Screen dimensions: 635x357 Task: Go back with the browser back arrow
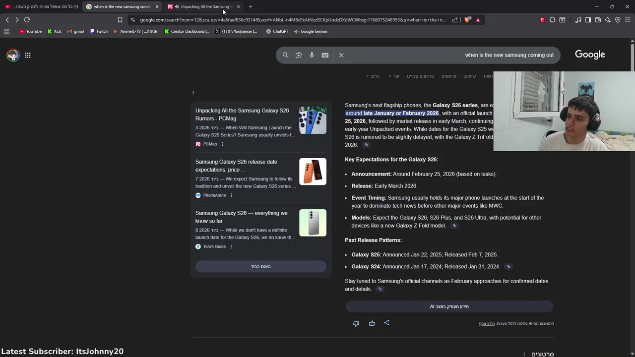click(x=7, y=20)
